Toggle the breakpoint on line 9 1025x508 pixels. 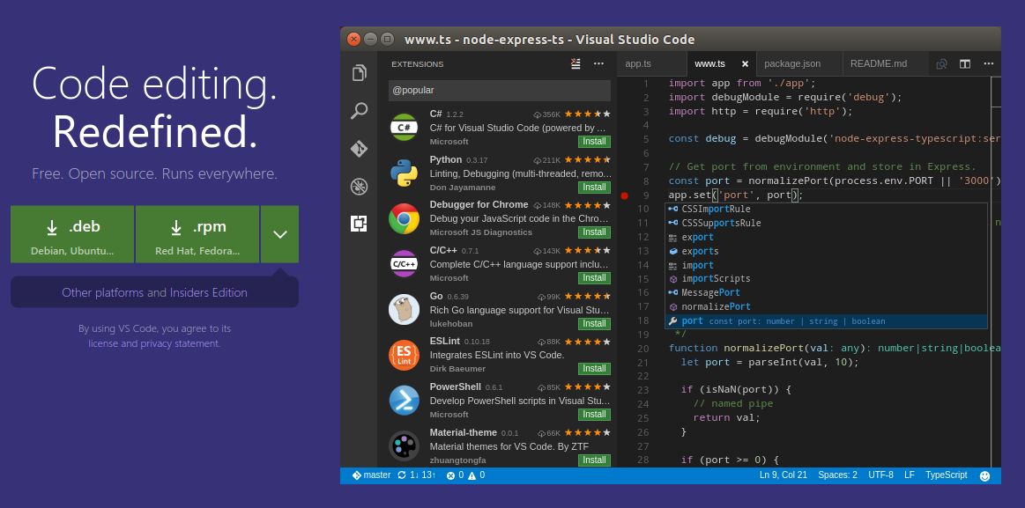pos(624,195)
